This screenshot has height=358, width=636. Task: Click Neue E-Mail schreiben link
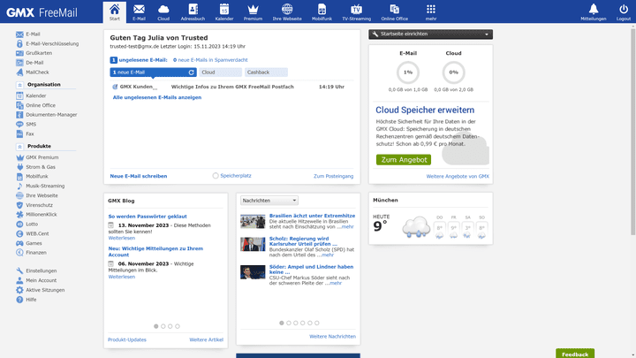139,176
